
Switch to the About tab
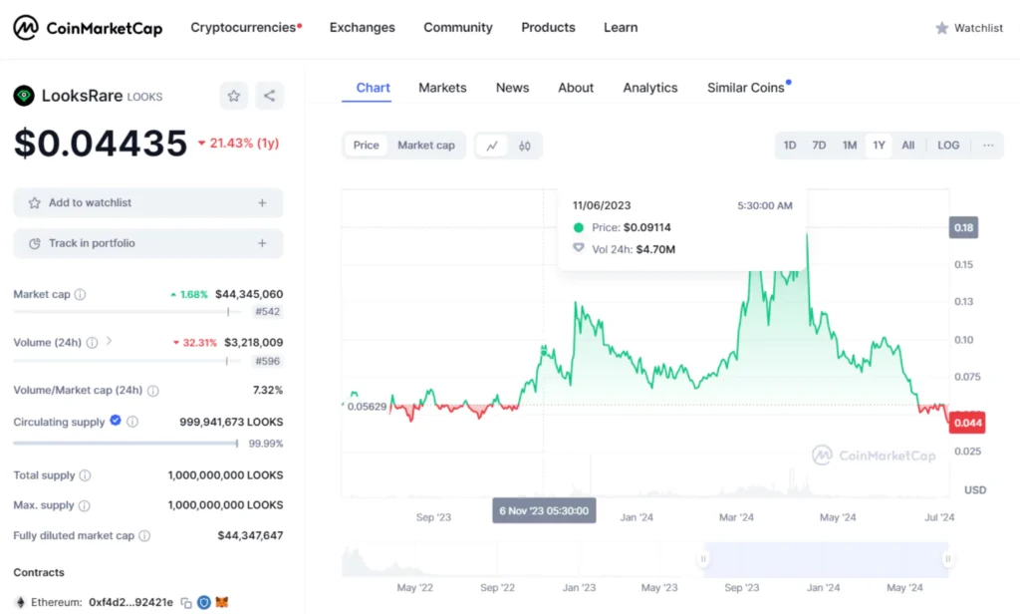(x=576, y=88)
